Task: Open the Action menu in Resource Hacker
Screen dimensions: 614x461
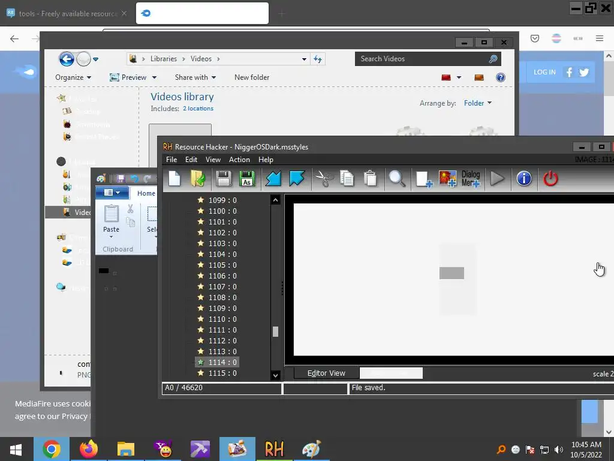Action: point(239,160)
